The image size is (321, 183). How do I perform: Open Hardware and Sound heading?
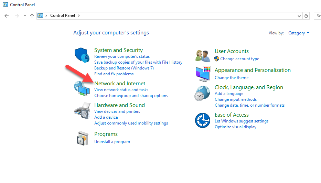click(119, 105)
